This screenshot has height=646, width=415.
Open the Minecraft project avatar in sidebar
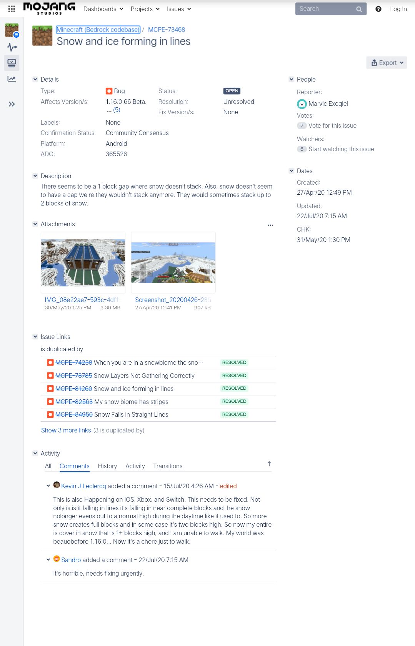pos(12,30)
